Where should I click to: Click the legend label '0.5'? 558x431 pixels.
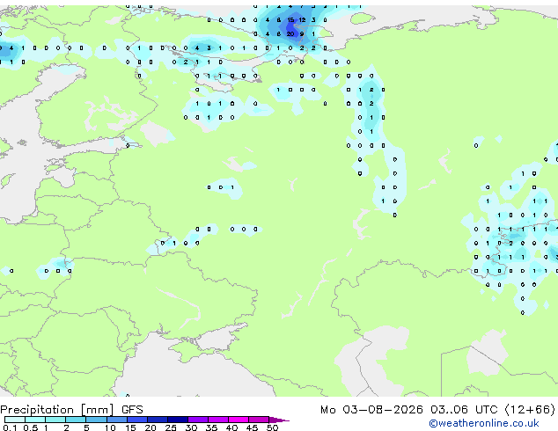pos(30,427)
